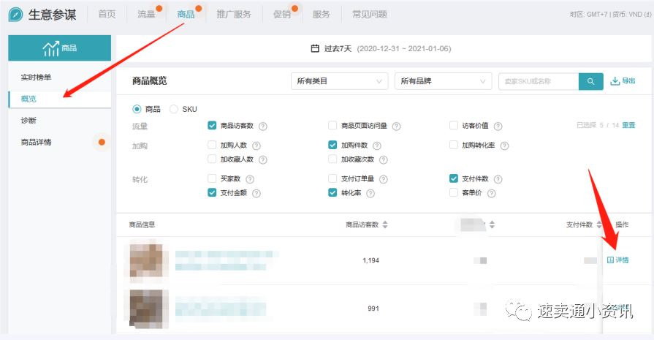Open the 首页 tab
The height and width of the screenshot is (340, 654).
[107, 14]
